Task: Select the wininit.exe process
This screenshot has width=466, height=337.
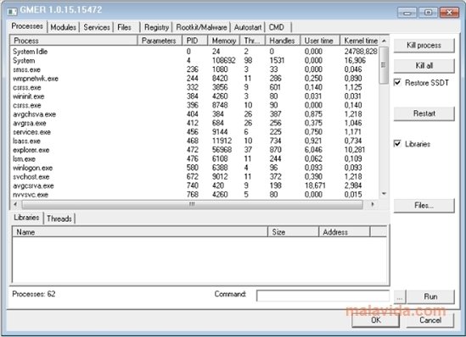Action: (x=194, y=97)
